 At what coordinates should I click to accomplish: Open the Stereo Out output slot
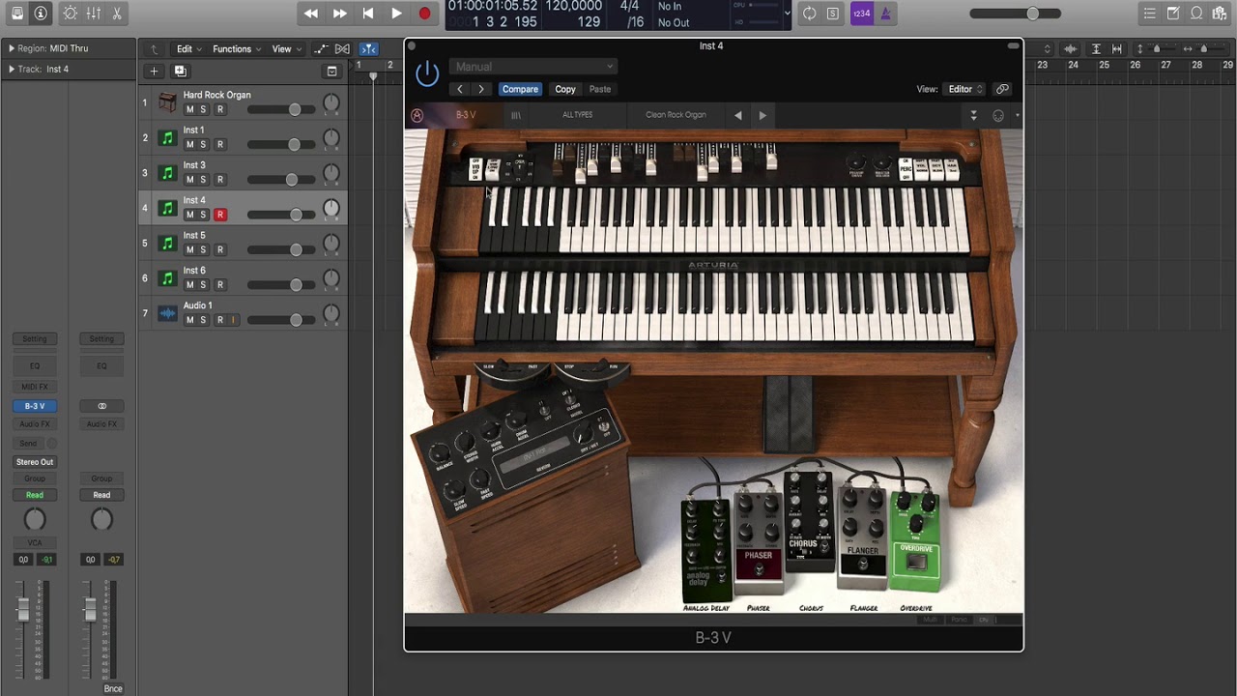[x=35, y=462]
